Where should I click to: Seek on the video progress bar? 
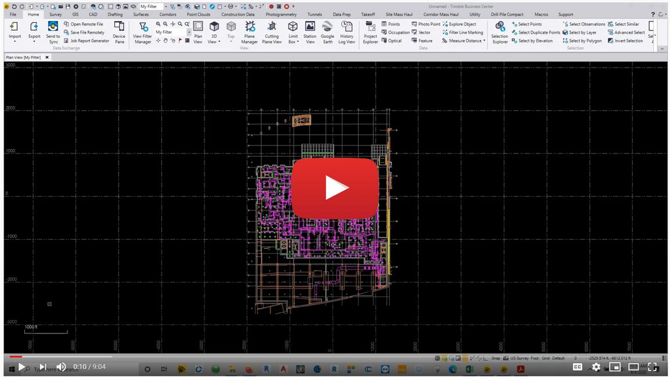tap(335, 357)
